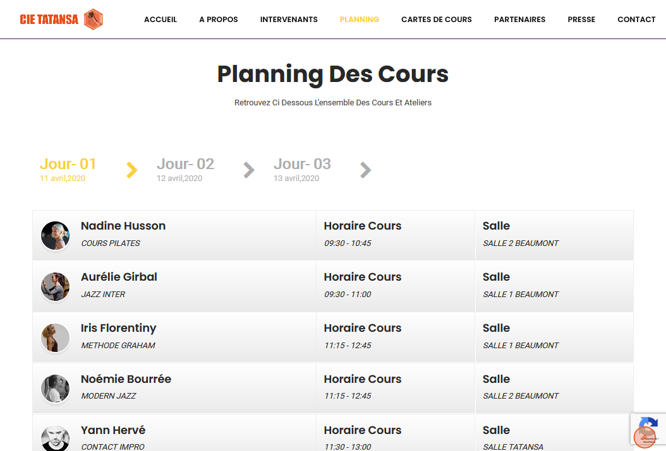Click the Cie Tatansa brand text
This screenshot has width=666, height=451.
49,20
